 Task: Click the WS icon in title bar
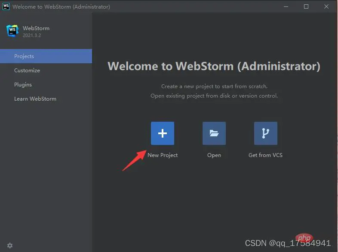(x=6, y=6)
